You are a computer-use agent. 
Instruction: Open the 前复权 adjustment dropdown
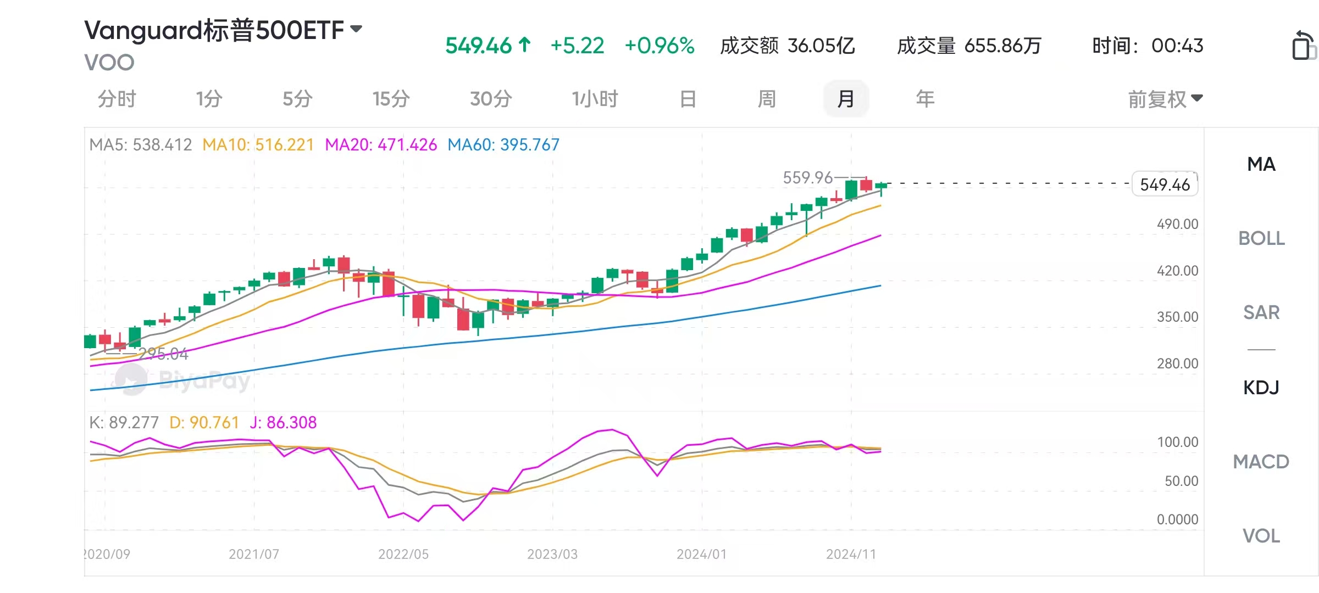click(x=1165, y=99)
